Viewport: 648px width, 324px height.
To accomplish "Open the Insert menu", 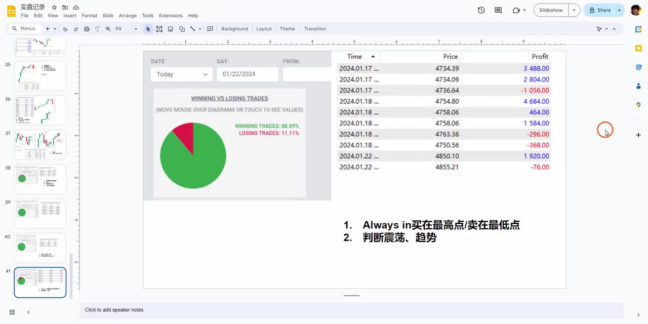I will pyautogui.click(x=70, y=16).
